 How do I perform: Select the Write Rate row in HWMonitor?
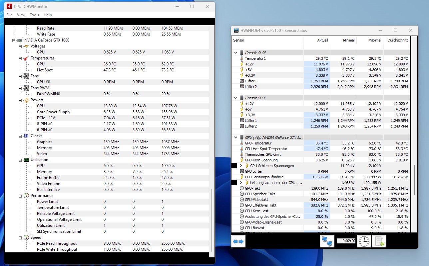pos(122,34)
